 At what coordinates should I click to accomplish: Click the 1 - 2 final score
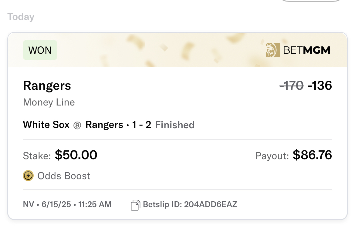[141, 125]
